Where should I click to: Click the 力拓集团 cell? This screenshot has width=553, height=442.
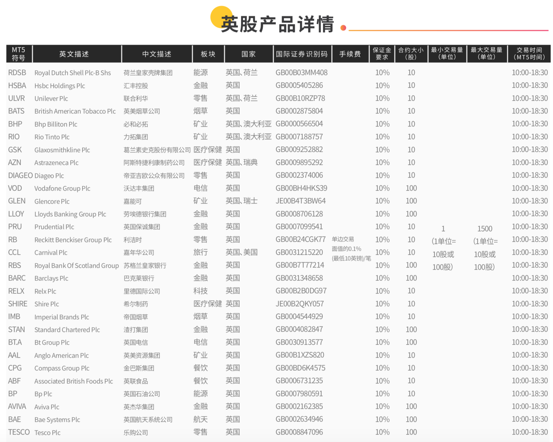tap(136, 137)
